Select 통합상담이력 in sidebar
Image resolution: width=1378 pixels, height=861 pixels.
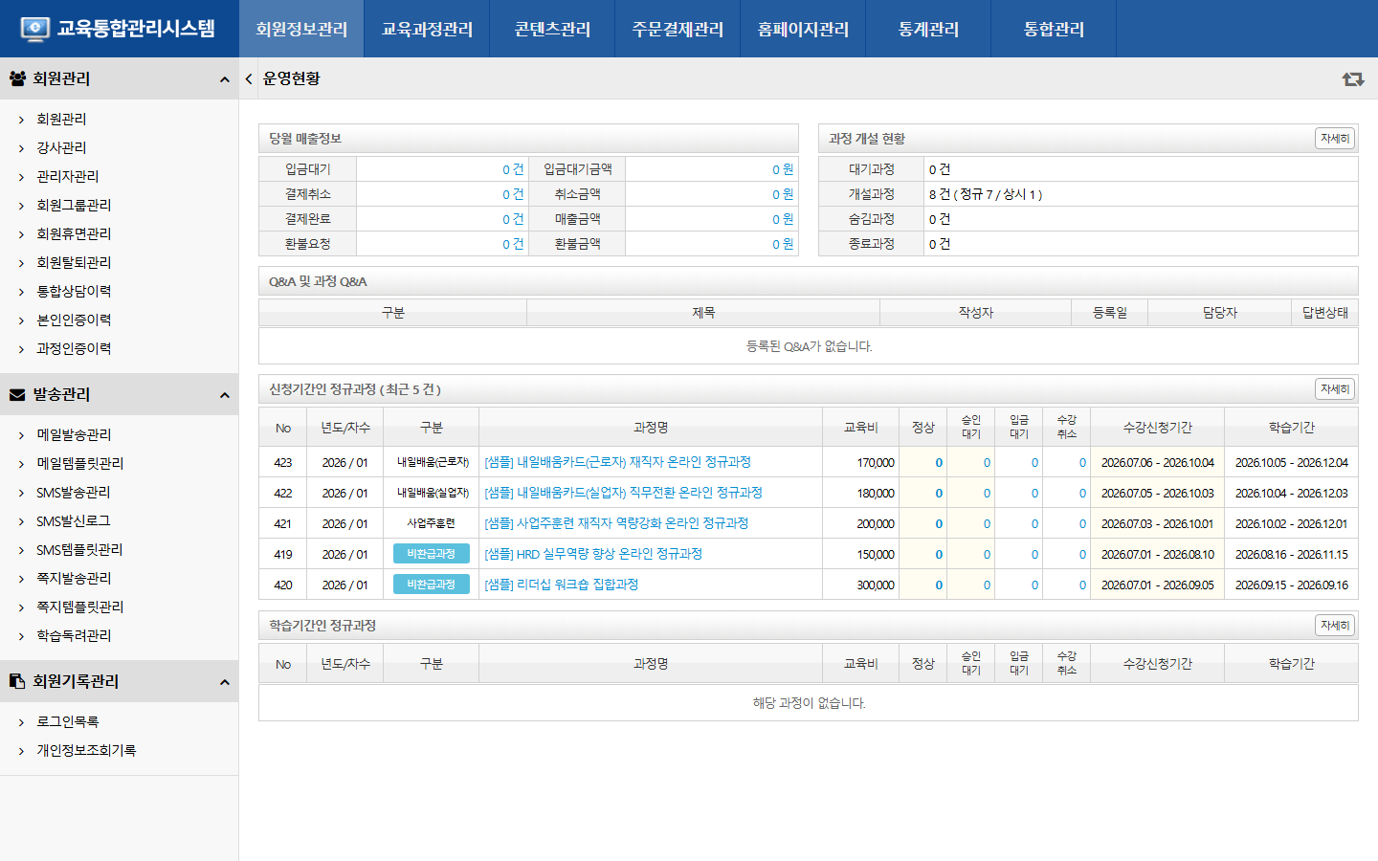pyautogui.click(x=74, y=291)
